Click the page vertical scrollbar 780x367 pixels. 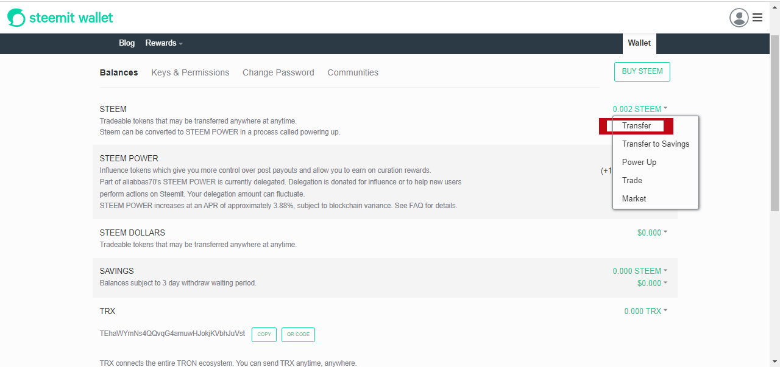click(x=775, y=124)
